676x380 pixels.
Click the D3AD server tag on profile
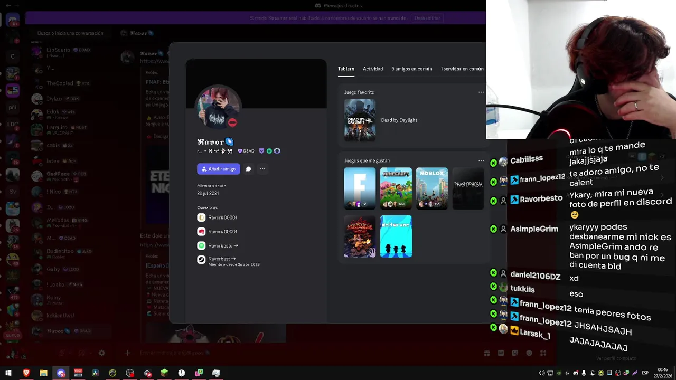tap(246, 151)
